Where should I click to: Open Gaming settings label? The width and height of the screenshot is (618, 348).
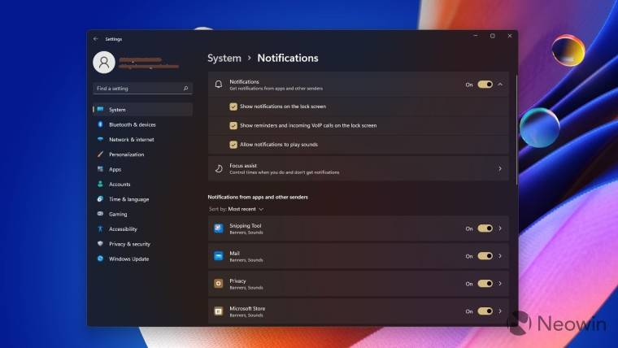click(118, 215)
